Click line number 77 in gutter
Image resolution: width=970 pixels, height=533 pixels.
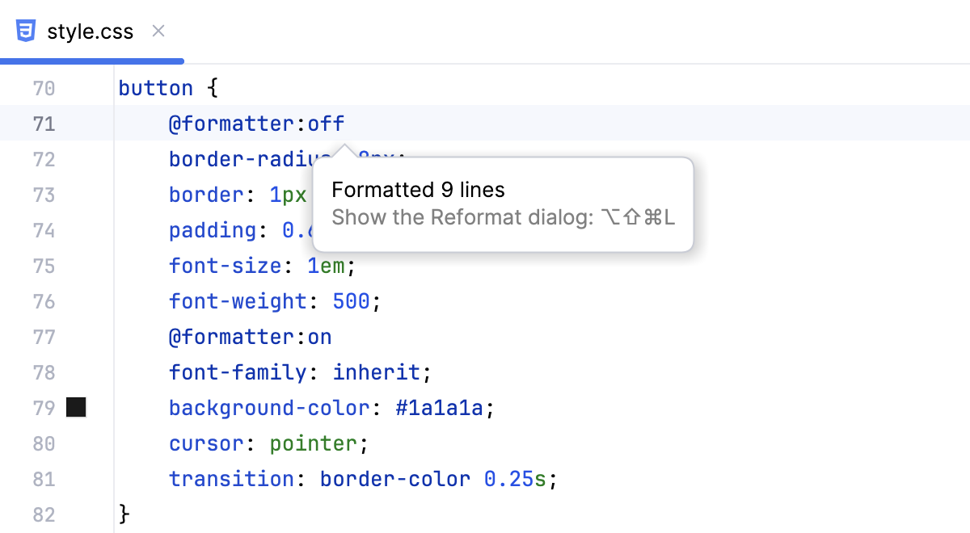click(44, 337)
